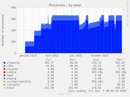Image resolution: width=130 pixels, height=97 pixels.
Task: Click the 'Max:' column header
Action: pos(120,60)
